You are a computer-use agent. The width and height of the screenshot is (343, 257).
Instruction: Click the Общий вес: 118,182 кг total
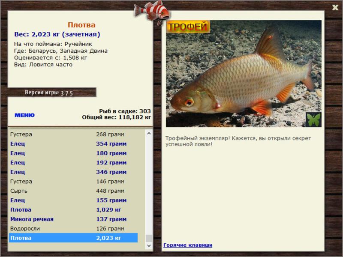pyautogui.click(x=116, y=117)
